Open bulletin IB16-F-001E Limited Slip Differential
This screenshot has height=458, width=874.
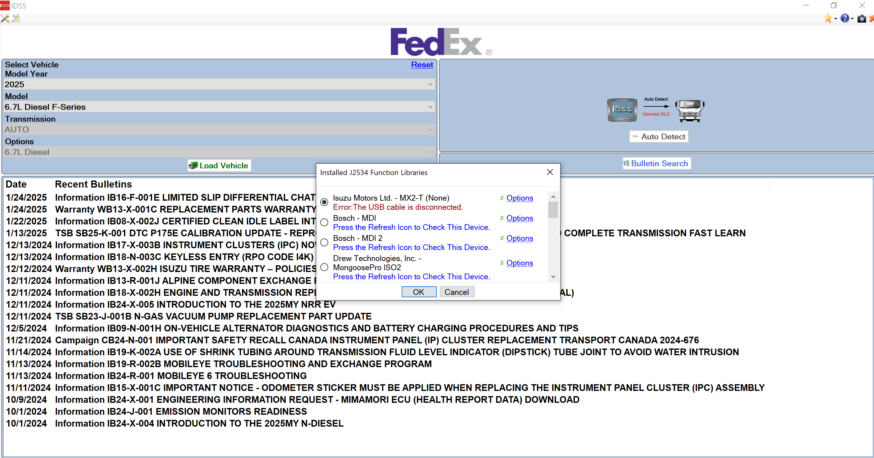pyautogui.click(x=185, y=198)
